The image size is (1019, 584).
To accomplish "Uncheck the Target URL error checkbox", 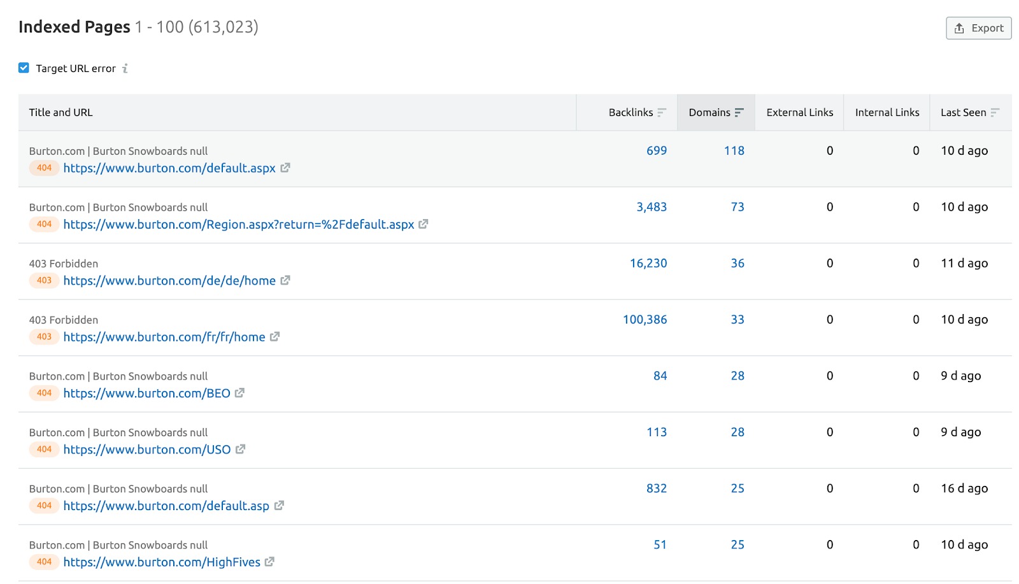I will tap(24, 68).
